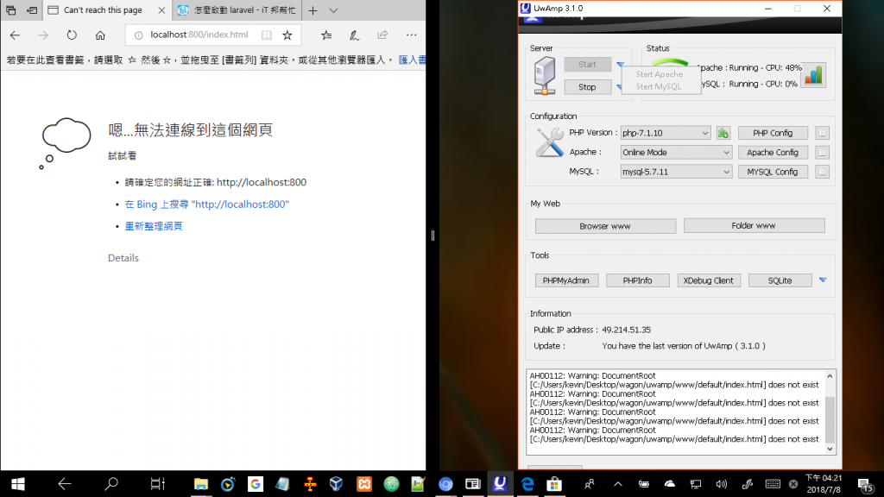Expand the Start button dropdown arrow
Image resolution: width=884 pixels, height=497 pixels.
pyautogui.click(x=620, y=64)
